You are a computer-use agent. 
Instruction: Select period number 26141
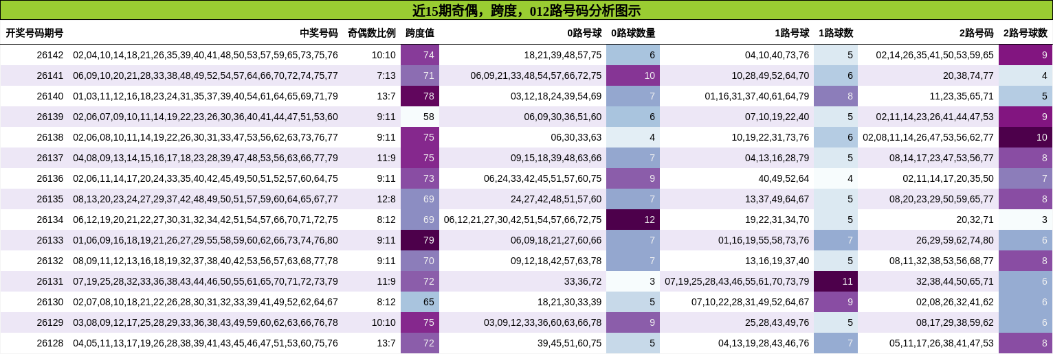pyautogui.click(x=50, y=75)
